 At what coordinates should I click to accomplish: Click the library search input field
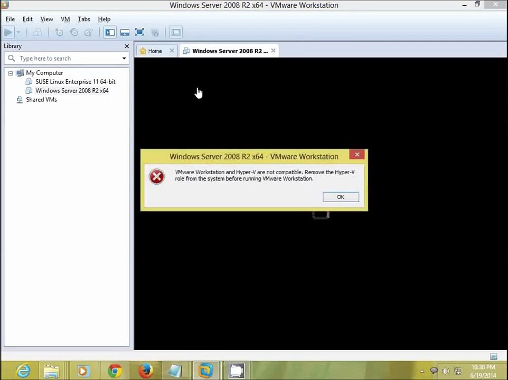(x=67, y=58)
